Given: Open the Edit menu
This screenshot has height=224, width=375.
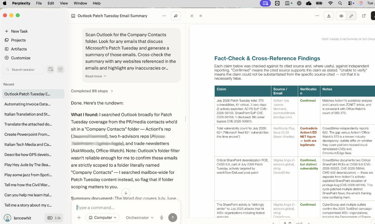Looking at the screenshot, I should click(51, 3).
